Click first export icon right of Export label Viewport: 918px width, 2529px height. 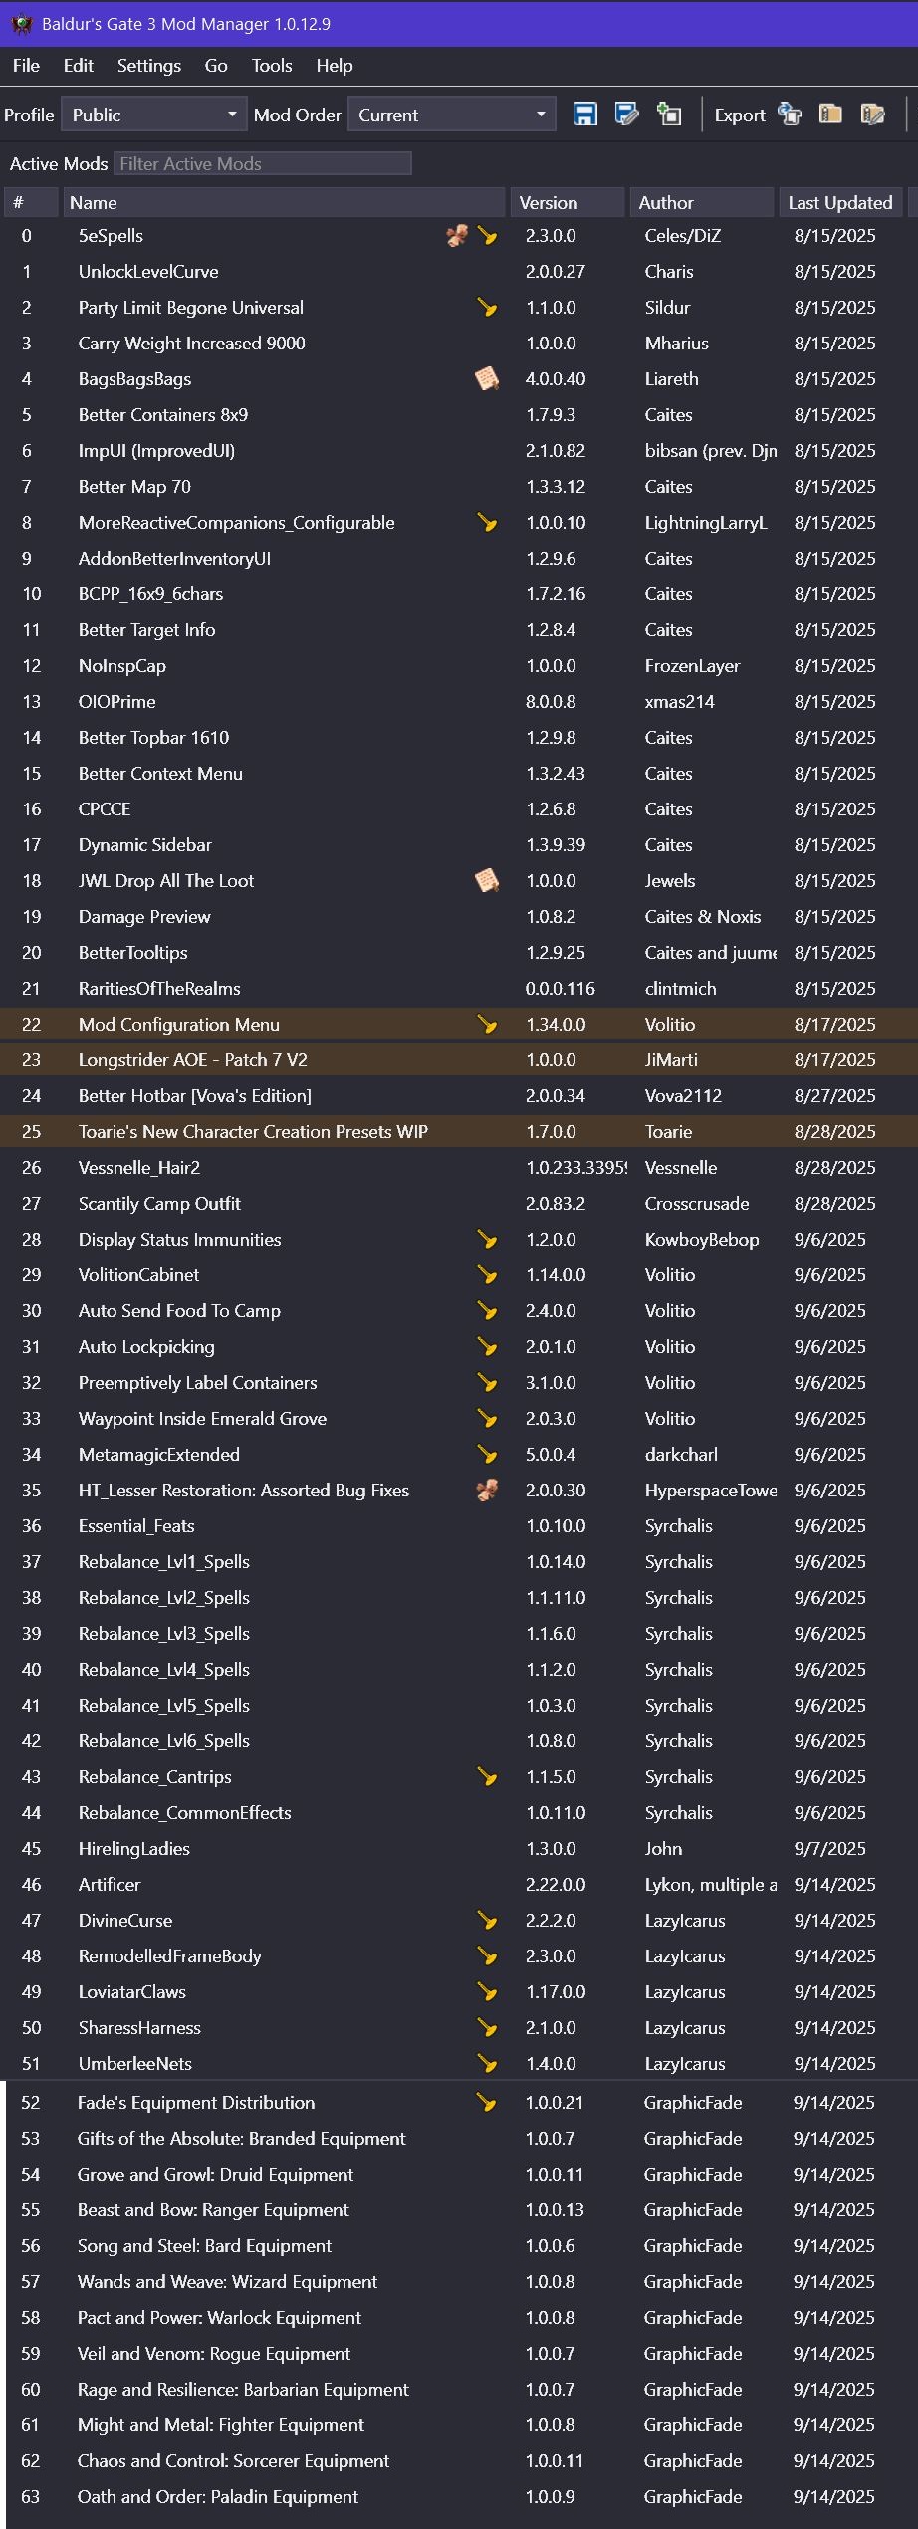(790, 115)
